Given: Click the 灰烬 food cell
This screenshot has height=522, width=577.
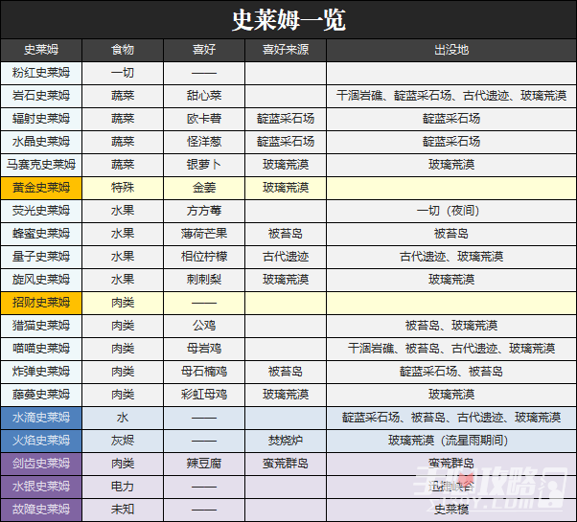Looking at the screenshot, I should pos(123,441).
